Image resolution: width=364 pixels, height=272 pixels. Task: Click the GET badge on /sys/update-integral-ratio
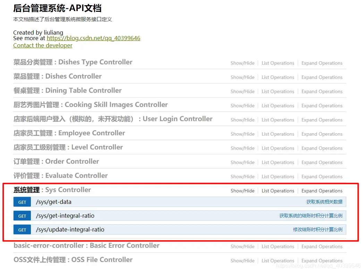coord(22,229)
